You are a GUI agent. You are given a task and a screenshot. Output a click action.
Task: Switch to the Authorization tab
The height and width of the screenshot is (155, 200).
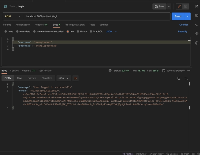click(x=23, y=25)
